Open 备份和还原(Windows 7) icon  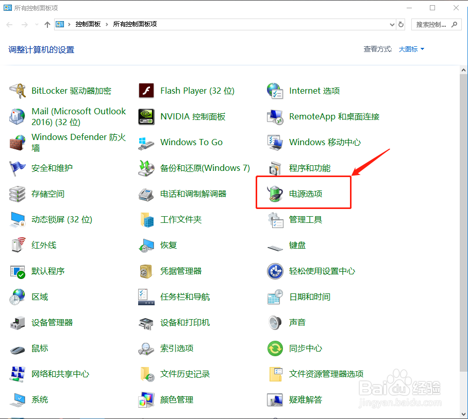[x=146, y=168]
